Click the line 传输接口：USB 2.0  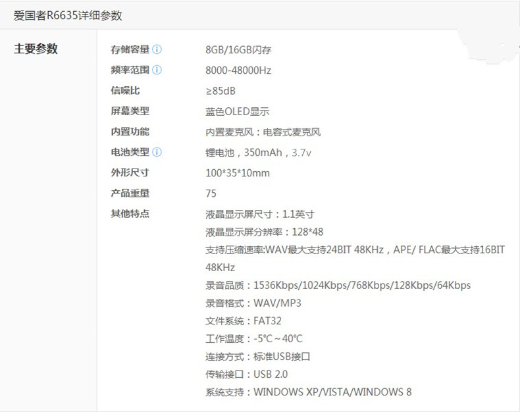246,374
